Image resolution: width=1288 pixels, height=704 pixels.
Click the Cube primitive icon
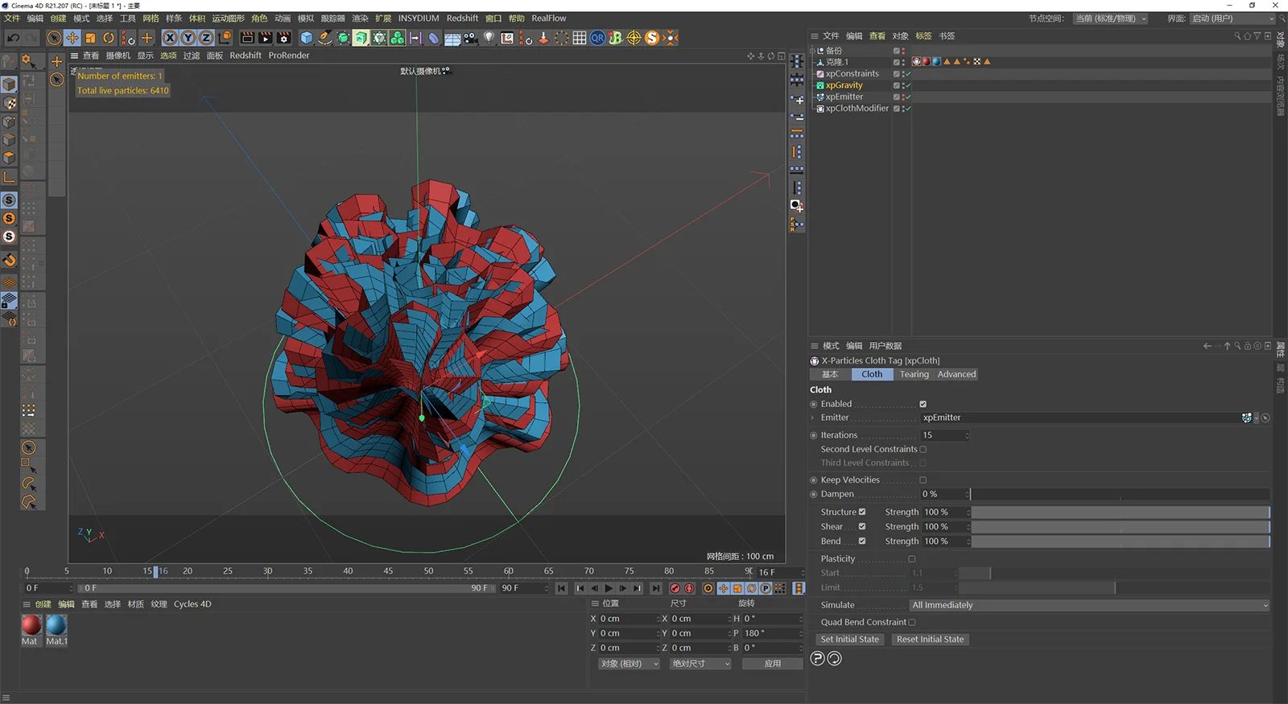[306, 38]
